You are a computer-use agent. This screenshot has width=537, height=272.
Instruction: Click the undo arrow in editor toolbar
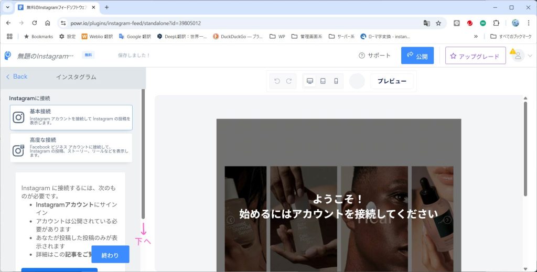pos(277,81)
